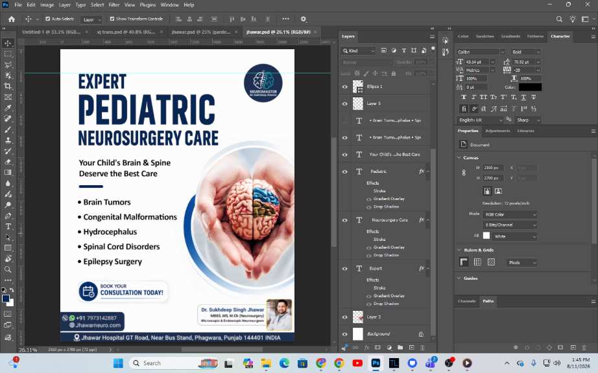Viewport: 598px width, 373px height.
Task: Select the Crop tool
Action: [8, 86]
